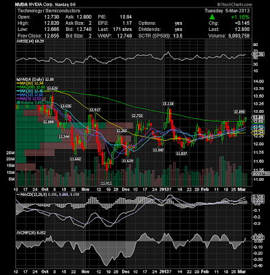This screenshot has height=275, width=270.
Task: Click the Open price 12.730
Action: click(52, 17)
